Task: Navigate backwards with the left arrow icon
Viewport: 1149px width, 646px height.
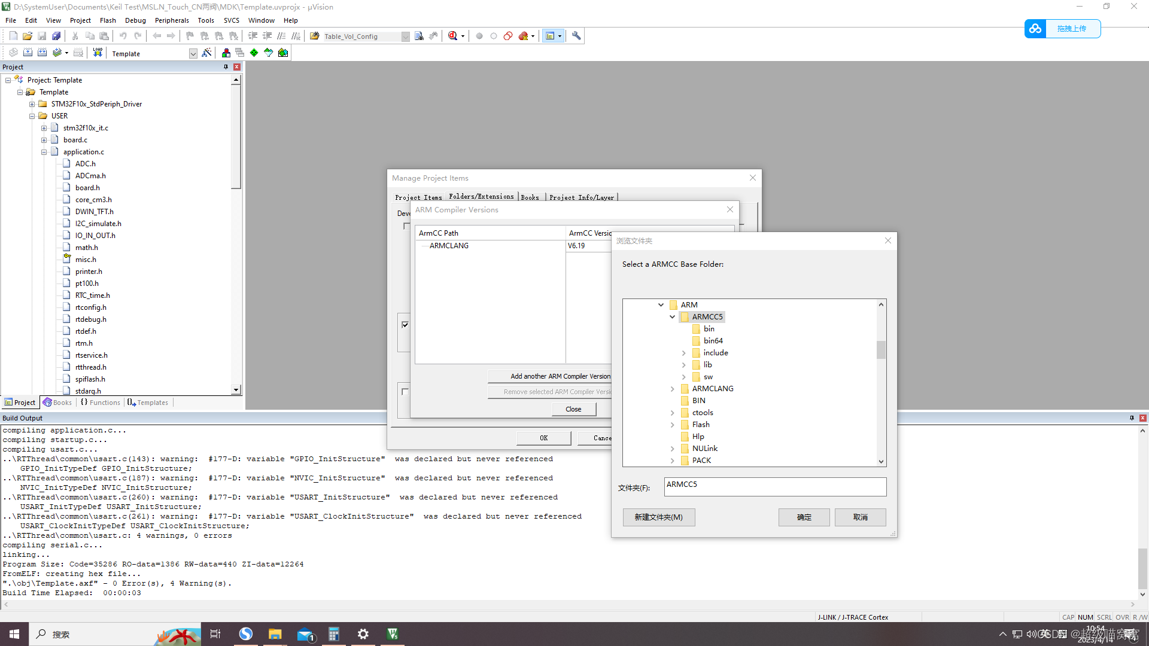Action: click(157, 36)
